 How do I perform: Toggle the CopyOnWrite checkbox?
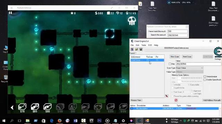(172, 88)
